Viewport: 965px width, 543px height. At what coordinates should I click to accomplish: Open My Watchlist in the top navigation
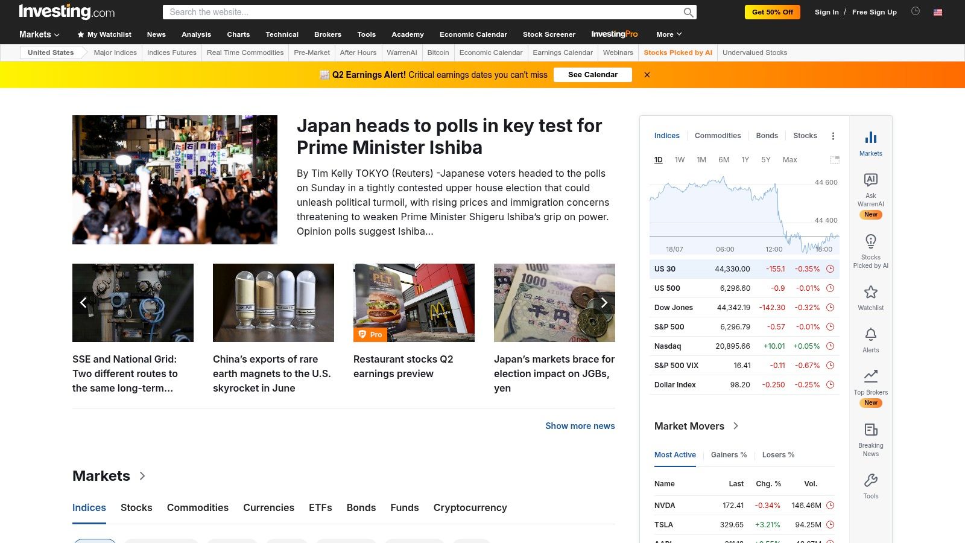tap(104, 34)
